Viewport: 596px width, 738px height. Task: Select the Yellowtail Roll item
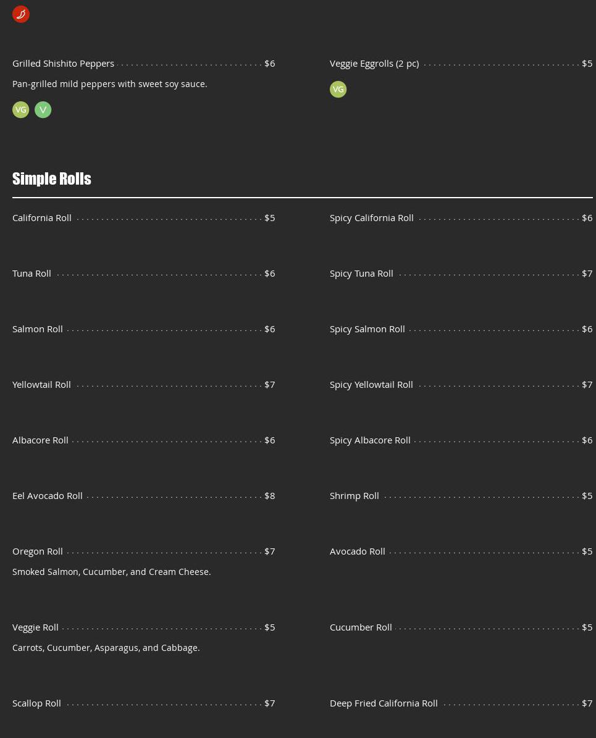pos(41,385)
